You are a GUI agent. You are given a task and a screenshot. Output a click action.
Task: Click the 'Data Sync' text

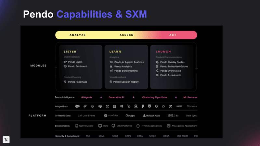pos(191,116)
